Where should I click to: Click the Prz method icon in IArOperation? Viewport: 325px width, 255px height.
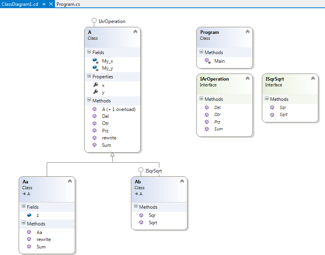pos(207,122)
